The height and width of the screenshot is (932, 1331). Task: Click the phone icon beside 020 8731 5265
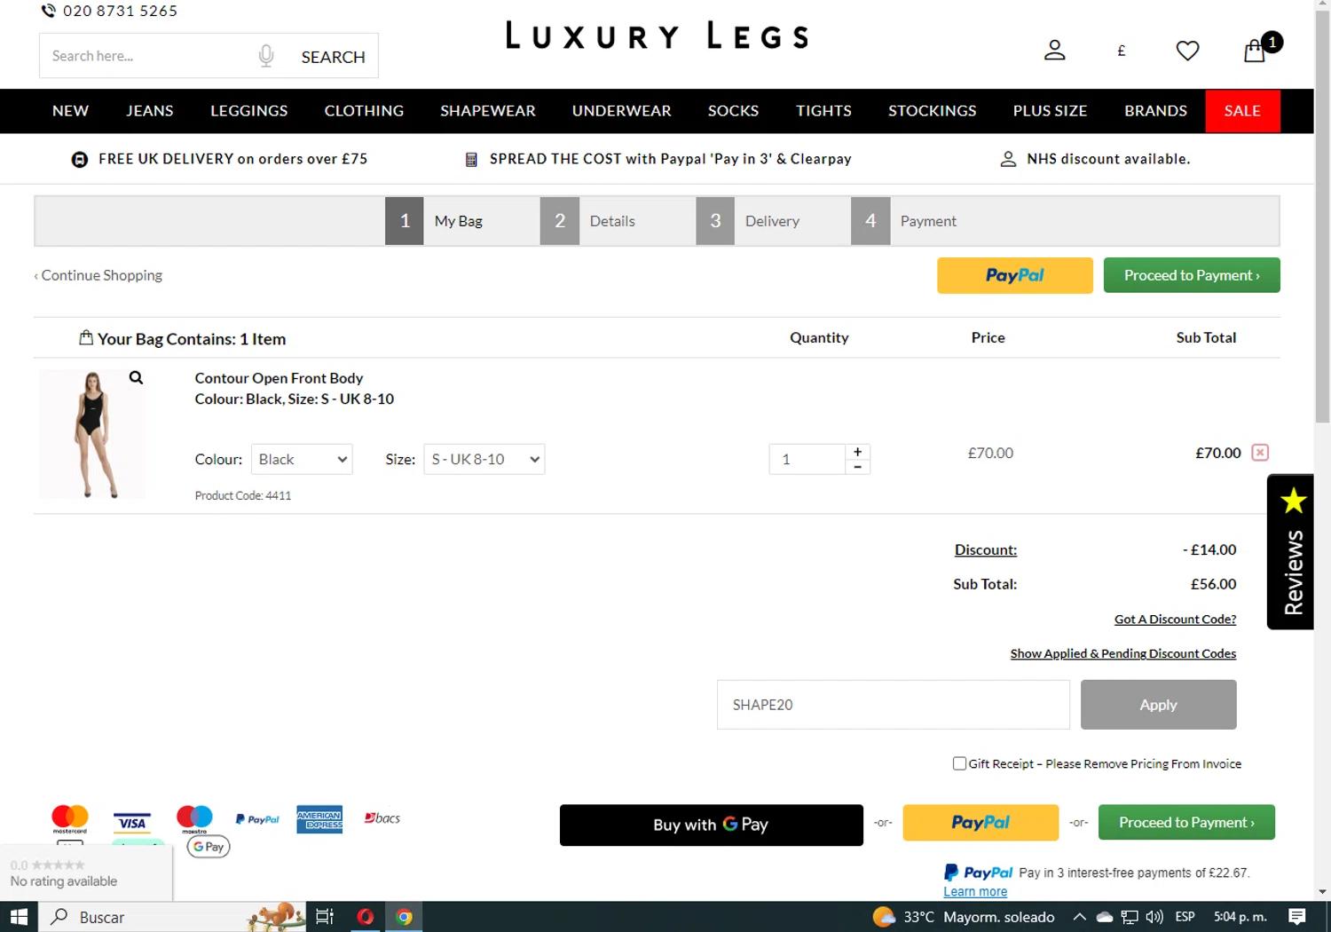(x=48, y=11)
